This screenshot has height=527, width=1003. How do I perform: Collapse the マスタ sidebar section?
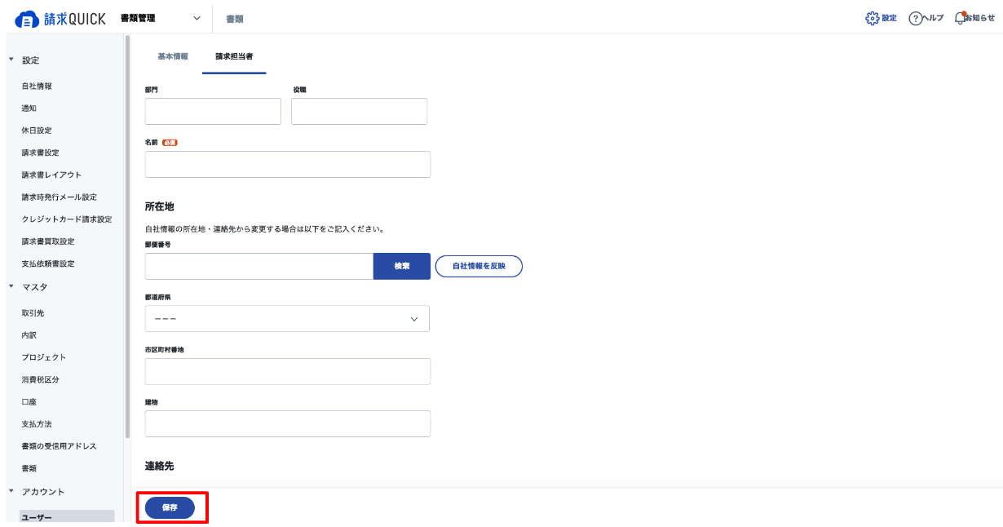coord(11,287)
